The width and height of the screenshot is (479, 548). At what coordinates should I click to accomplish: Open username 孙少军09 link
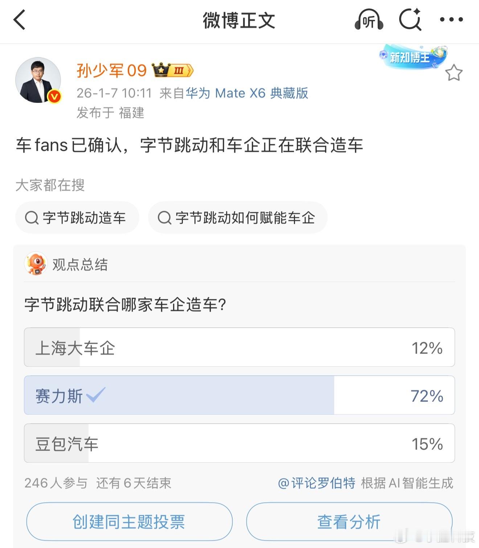[x=111, y=70]
